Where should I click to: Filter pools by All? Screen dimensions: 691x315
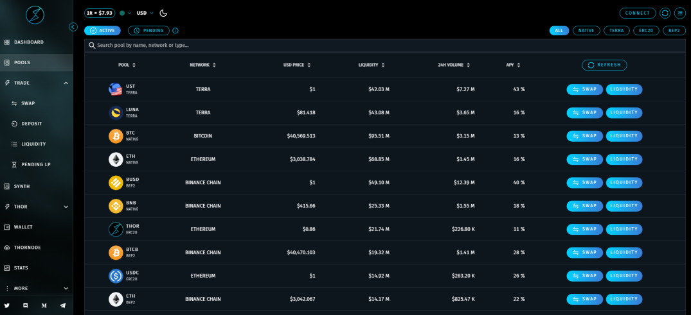559,31
